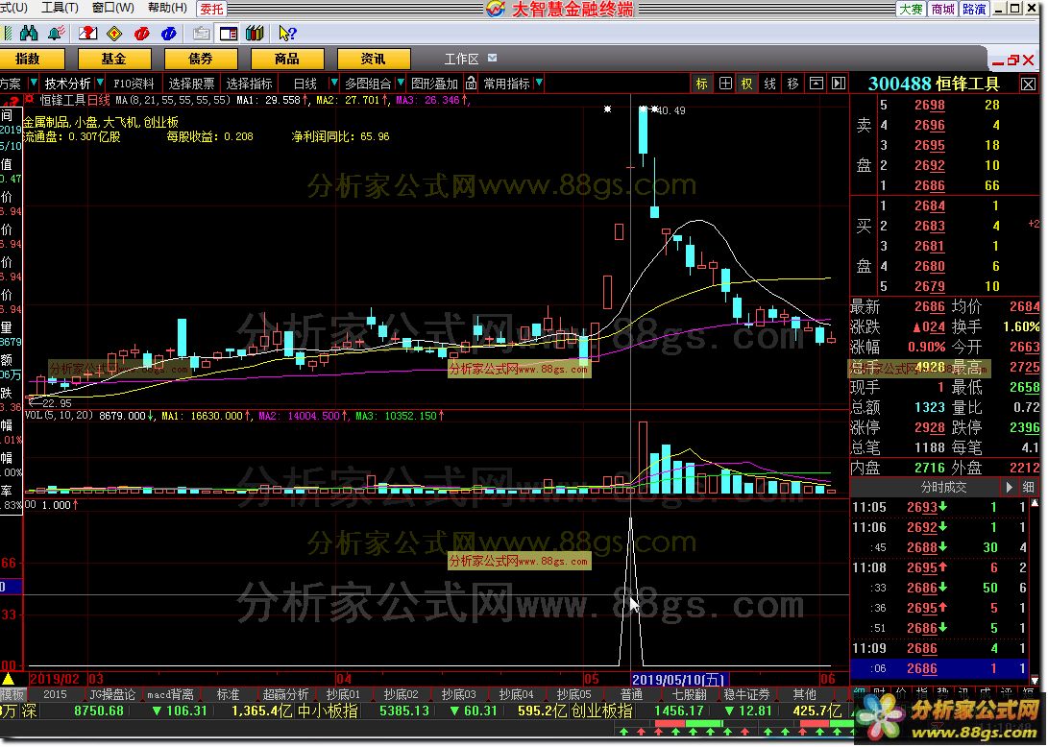Click the F10资料 toolbar item

tap(134, 84)
